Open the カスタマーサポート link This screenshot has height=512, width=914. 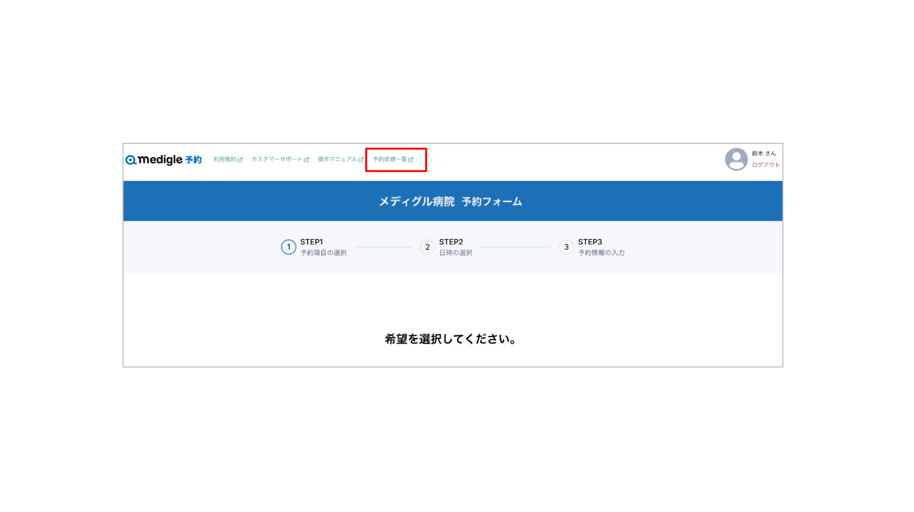tap(277, 160)
